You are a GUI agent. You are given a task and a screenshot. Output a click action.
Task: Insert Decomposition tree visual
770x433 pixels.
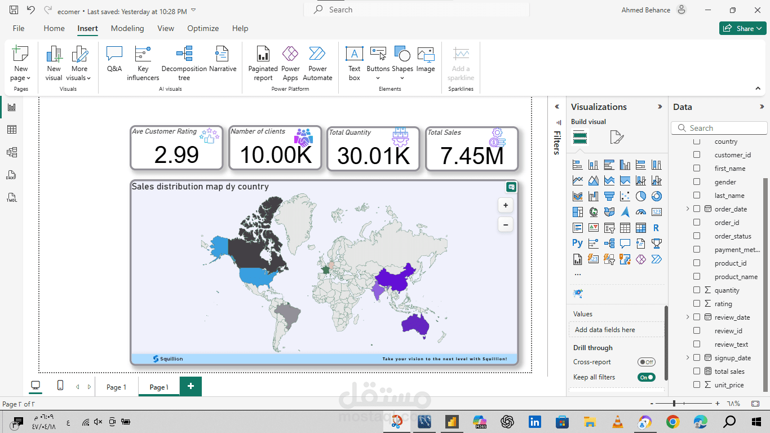click(184, 64)
